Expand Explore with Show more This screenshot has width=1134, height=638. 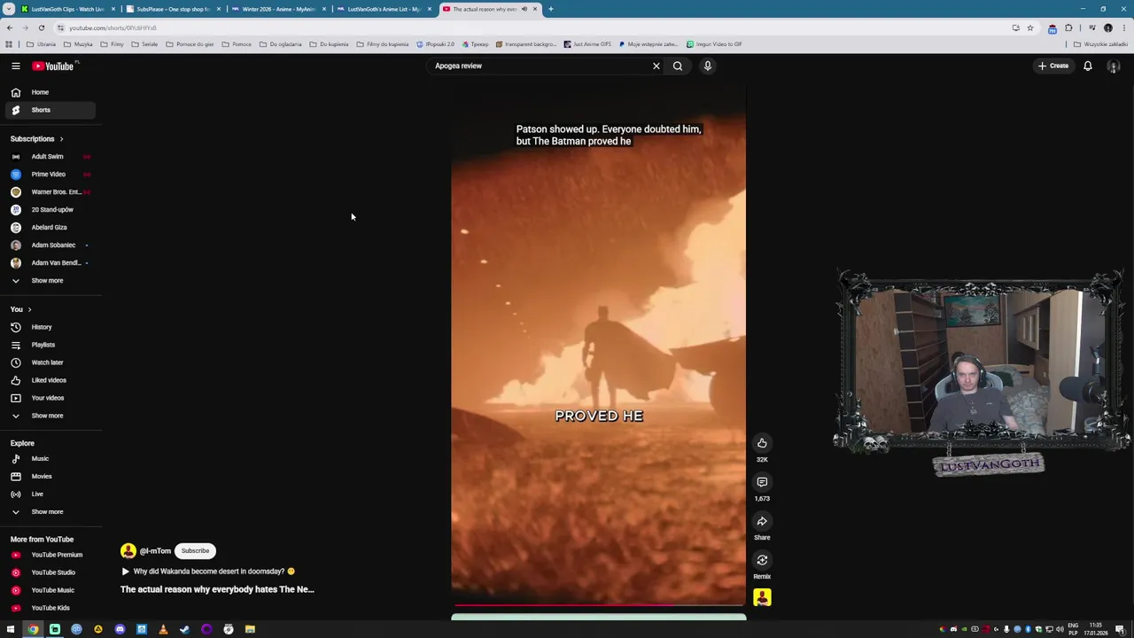click(x=49, y=512)
